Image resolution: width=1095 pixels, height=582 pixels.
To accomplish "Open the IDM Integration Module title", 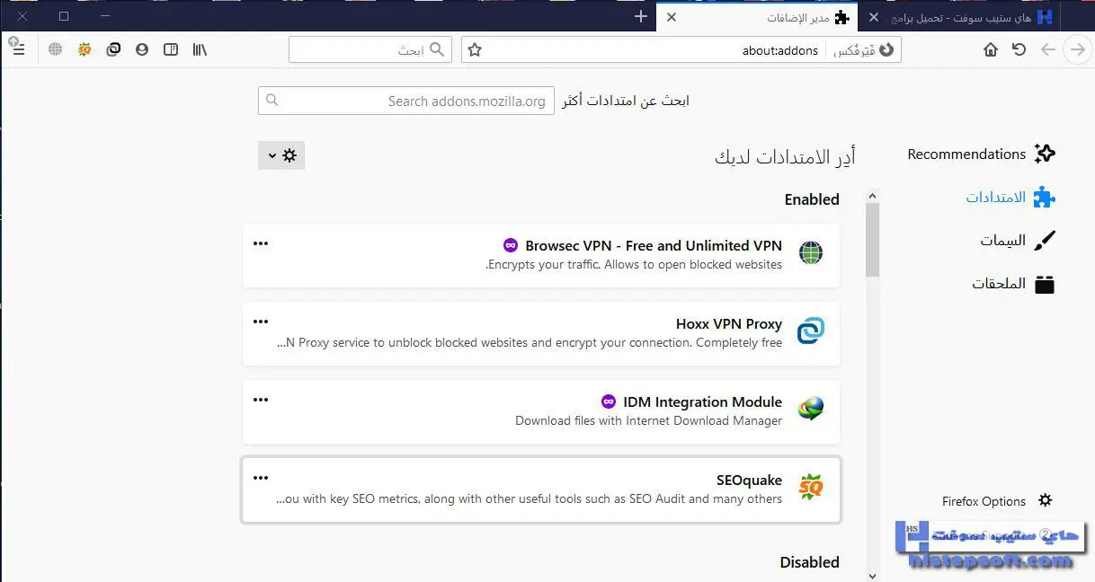I will [703, 401].
